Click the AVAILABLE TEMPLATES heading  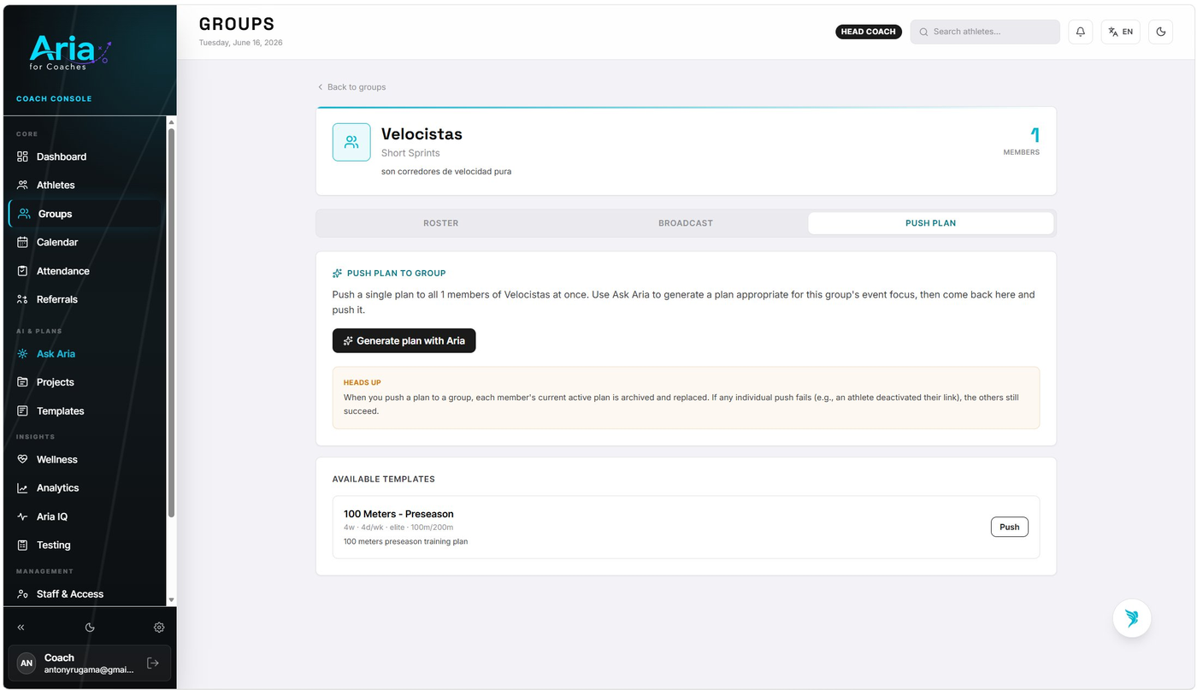pos(384,480)
